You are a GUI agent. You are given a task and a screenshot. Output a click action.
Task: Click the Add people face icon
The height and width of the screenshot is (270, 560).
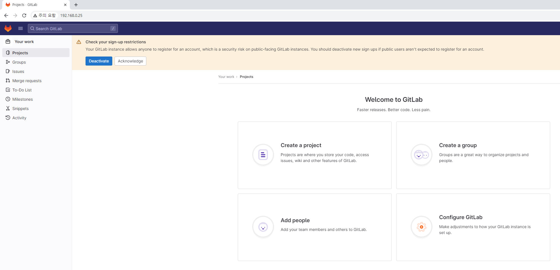pos(263,227)
